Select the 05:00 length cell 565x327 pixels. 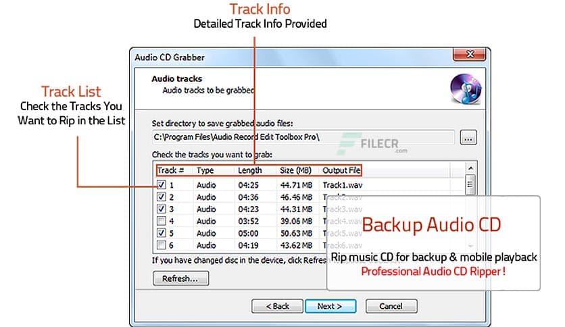[x=248, y=233]
